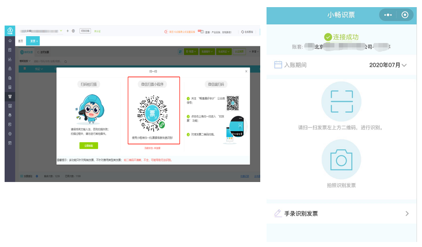Click the mini program target close circle
Viewport: 422px width, 247px height.
405,15
